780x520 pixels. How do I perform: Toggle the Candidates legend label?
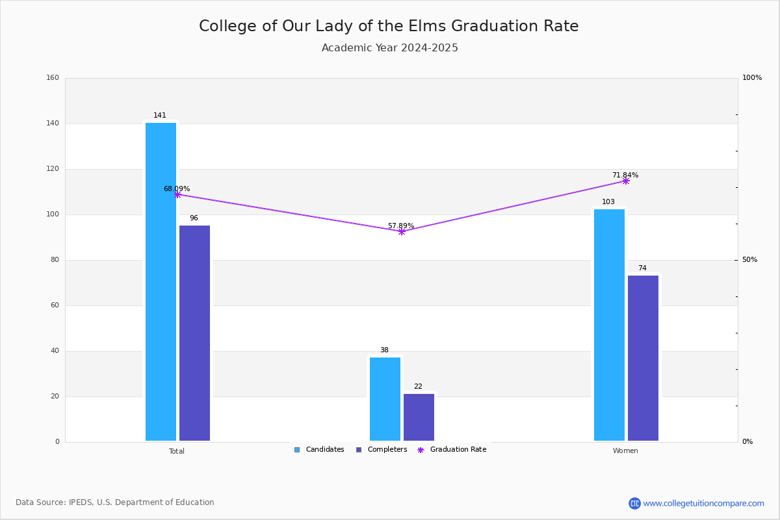325,450
